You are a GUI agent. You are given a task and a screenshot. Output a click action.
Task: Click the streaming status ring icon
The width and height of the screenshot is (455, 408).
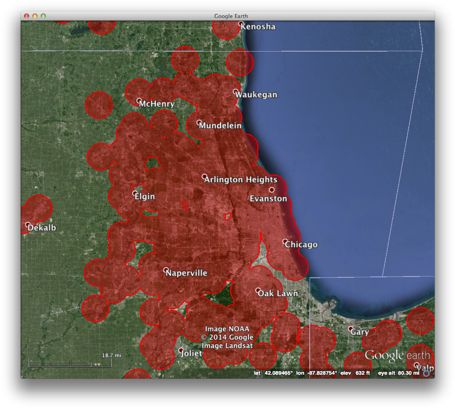(x=426, y=373)
